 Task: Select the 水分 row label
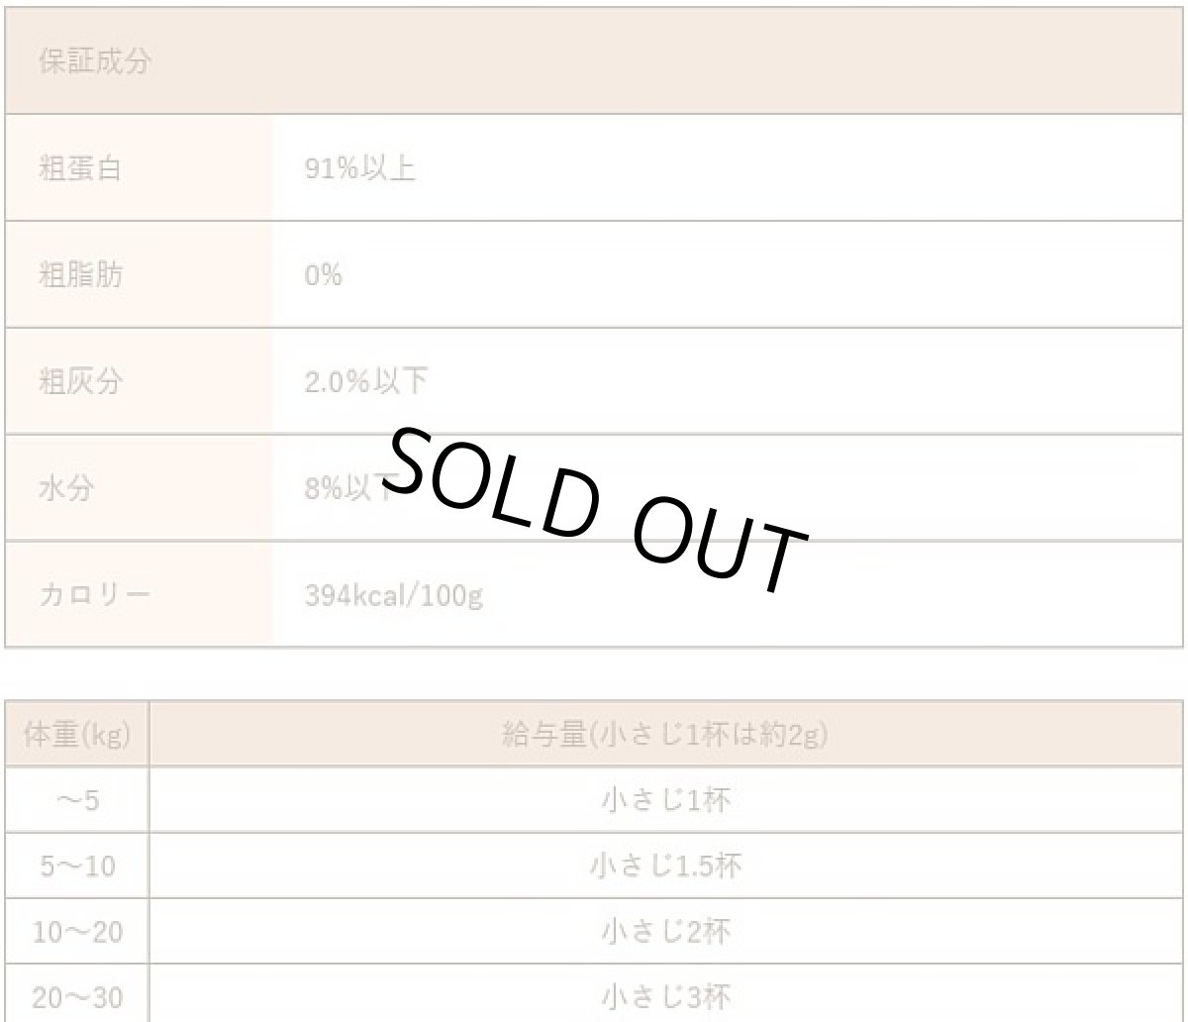65,488
